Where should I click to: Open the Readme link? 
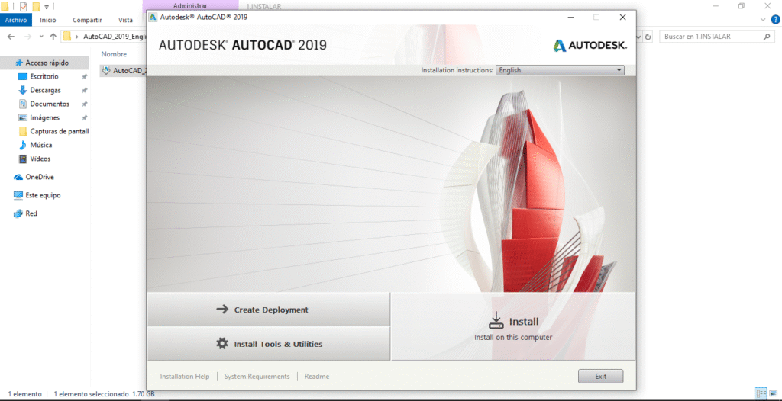[317, 376]
